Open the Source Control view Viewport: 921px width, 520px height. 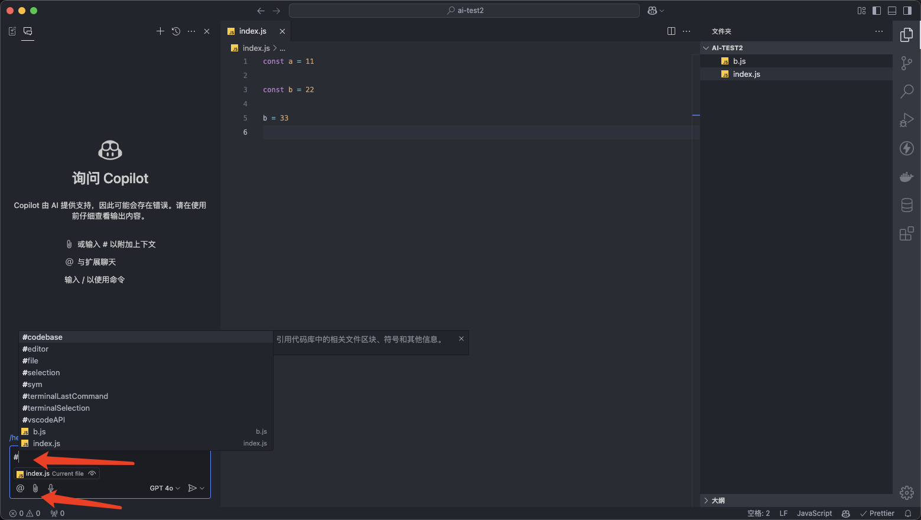click(907, 63)
